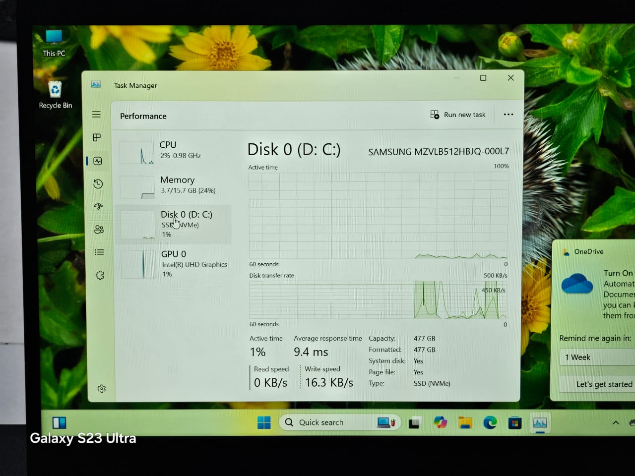Open the App history icon in sidebar
This screenshot has height=476, width=635.
click(x=98, y=184)
